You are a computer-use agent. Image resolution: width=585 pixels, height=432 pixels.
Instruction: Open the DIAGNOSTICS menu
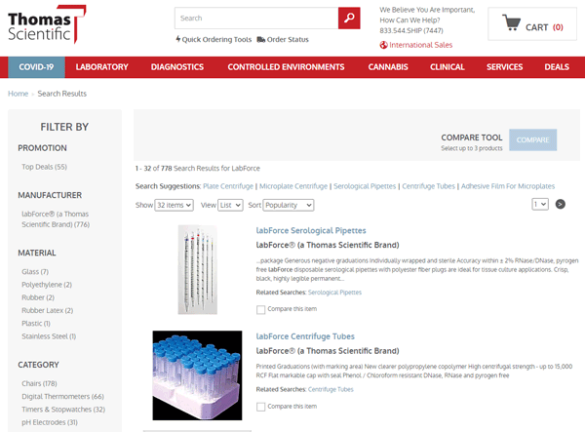[177, 67]
